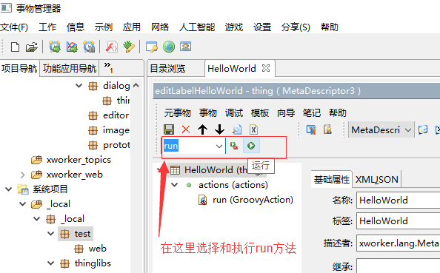Save the thing with the floppy disk icon

tap(169, 129)
